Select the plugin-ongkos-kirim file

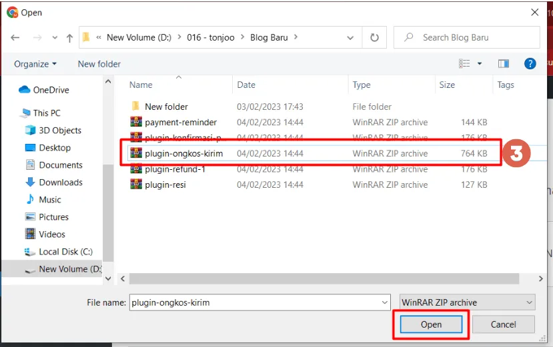tap(183, 154)
